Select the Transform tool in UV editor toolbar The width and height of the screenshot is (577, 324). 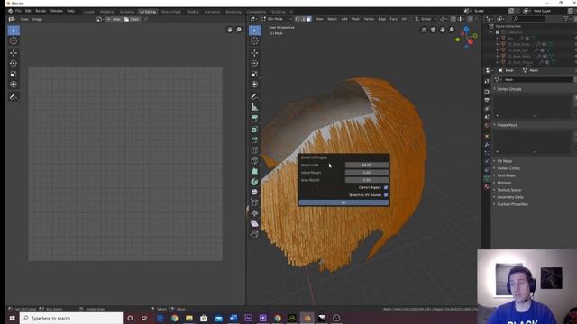tap(14, 85)
